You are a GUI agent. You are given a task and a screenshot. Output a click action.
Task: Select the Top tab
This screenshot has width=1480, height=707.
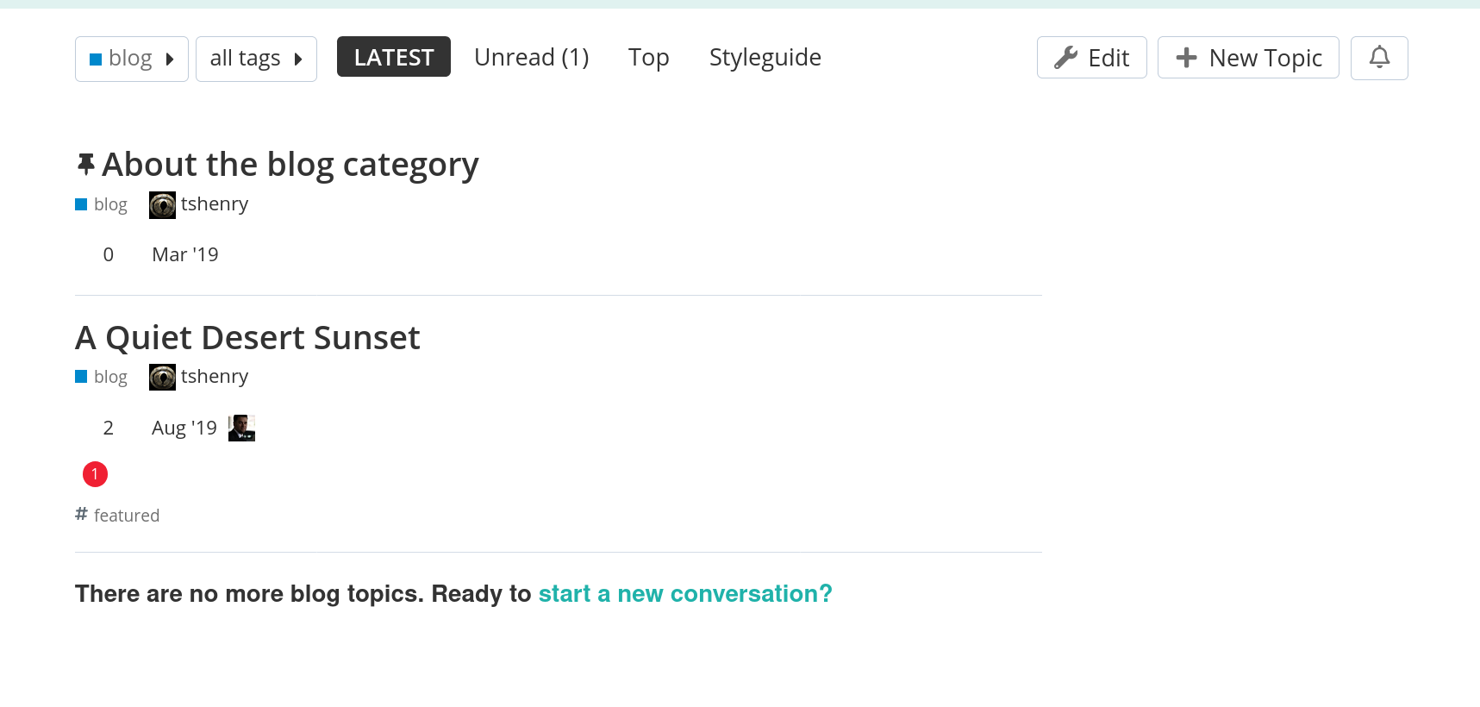[648, 57]
